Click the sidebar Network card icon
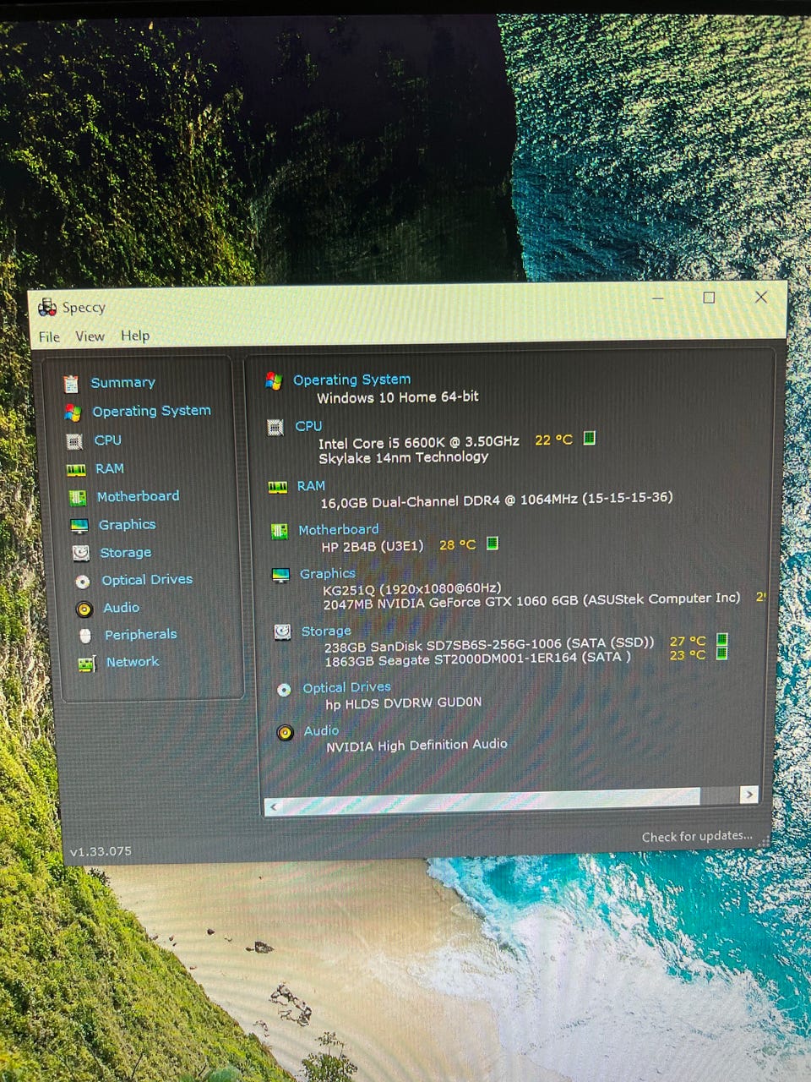This screenshot has width=811, height=1082. tap(86, 664)
